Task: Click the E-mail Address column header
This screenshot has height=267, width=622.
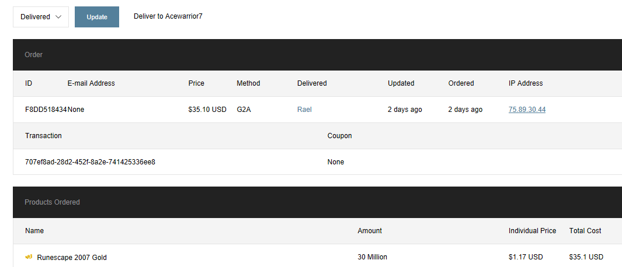Action: (x=91, y=83)
